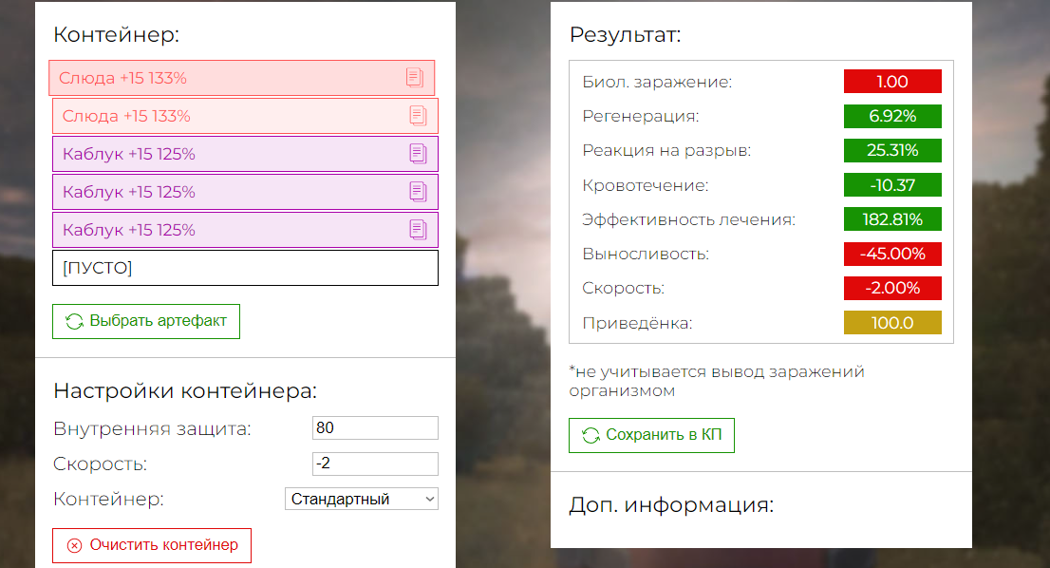Select the empty [ПУСТО] container slot

tap(245, 268)
